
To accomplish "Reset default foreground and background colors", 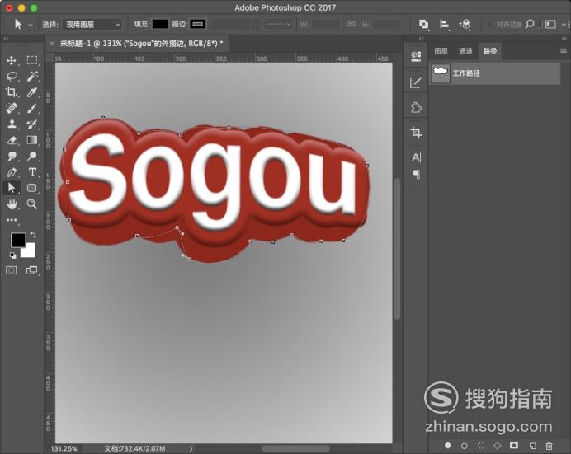I will (x=12, y=255).
